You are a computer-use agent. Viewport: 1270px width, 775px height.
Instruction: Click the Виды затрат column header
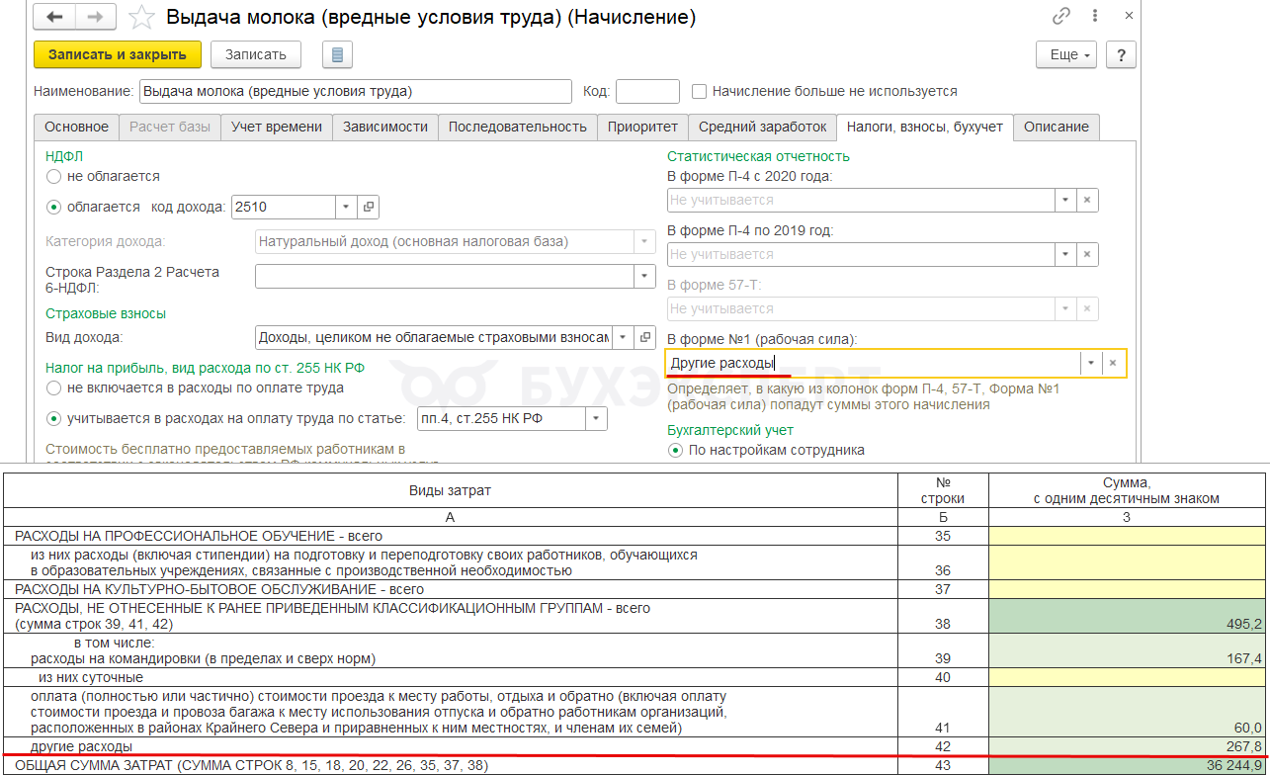click(450, 490)
